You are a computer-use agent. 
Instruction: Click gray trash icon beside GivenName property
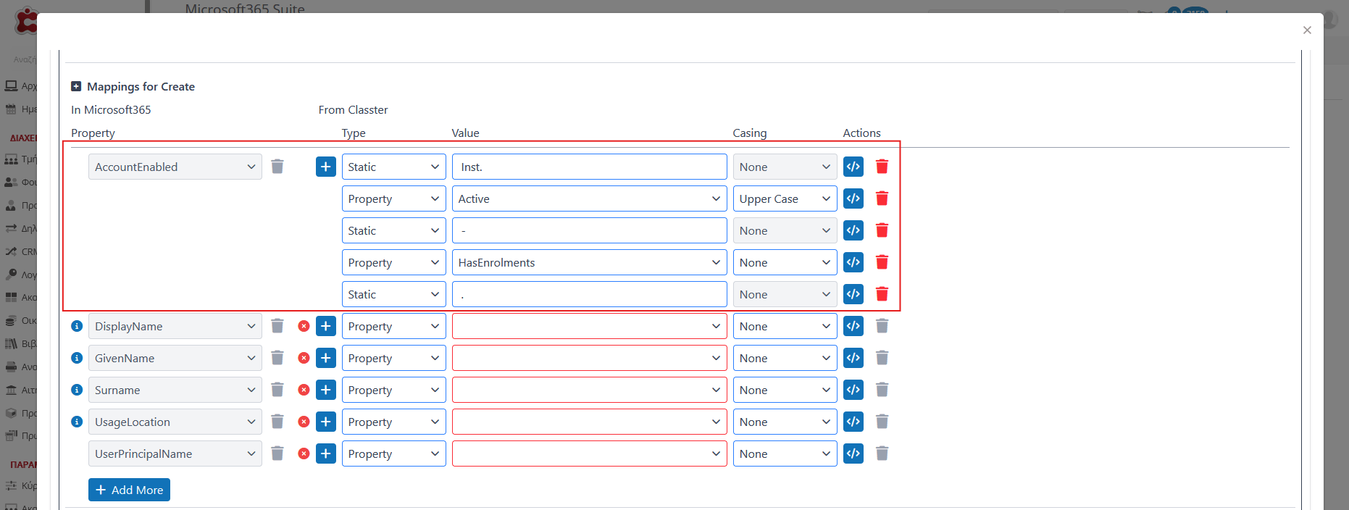(x=277, y=358)
